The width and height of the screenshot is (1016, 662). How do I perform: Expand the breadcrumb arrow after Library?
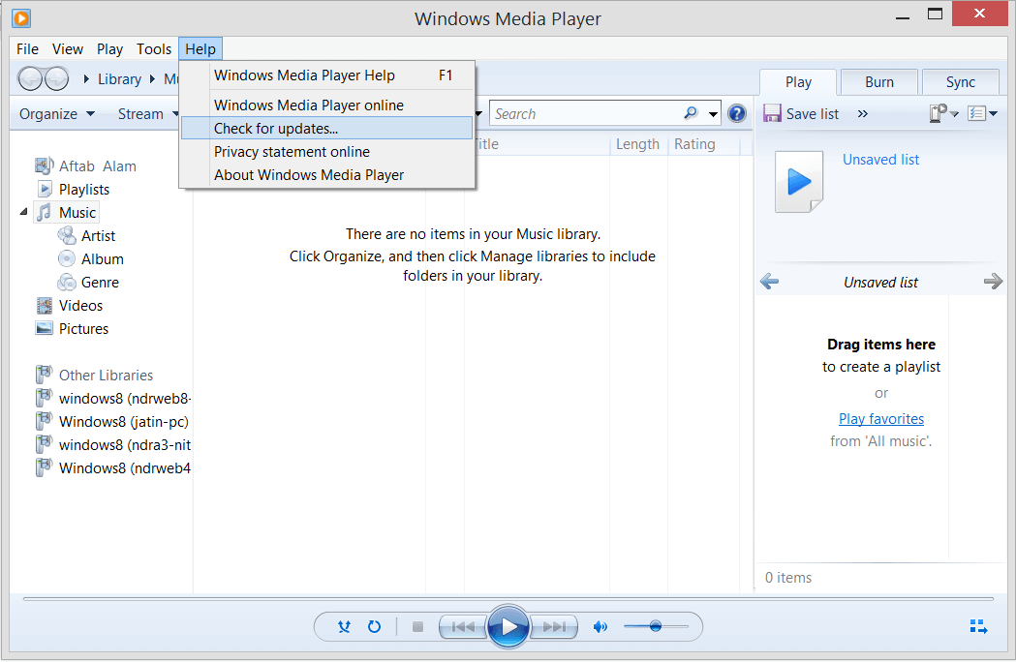pos(152,79)
